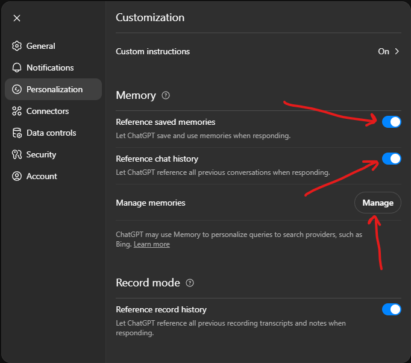
Task: Click the Reference record history label
Action: [161, 310]
